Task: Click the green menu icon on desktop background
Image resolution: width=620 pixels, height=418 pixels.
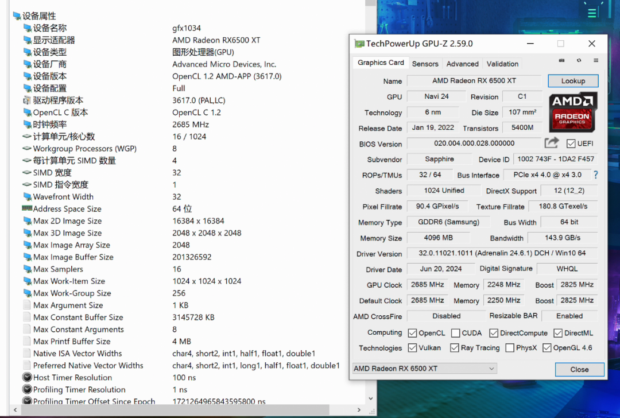Action: pyautogui.click(x=592, y=13)
